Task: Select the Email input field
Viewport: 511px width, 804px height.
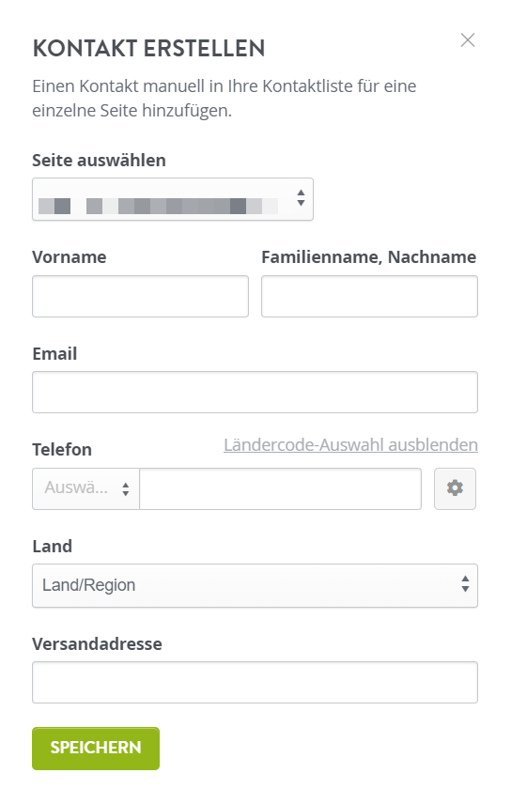Action: pos(255,392)
